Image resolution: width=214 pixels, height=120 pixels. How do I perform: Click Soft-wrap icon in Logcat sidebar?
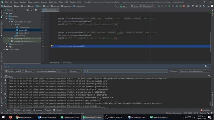pos(5,94)
